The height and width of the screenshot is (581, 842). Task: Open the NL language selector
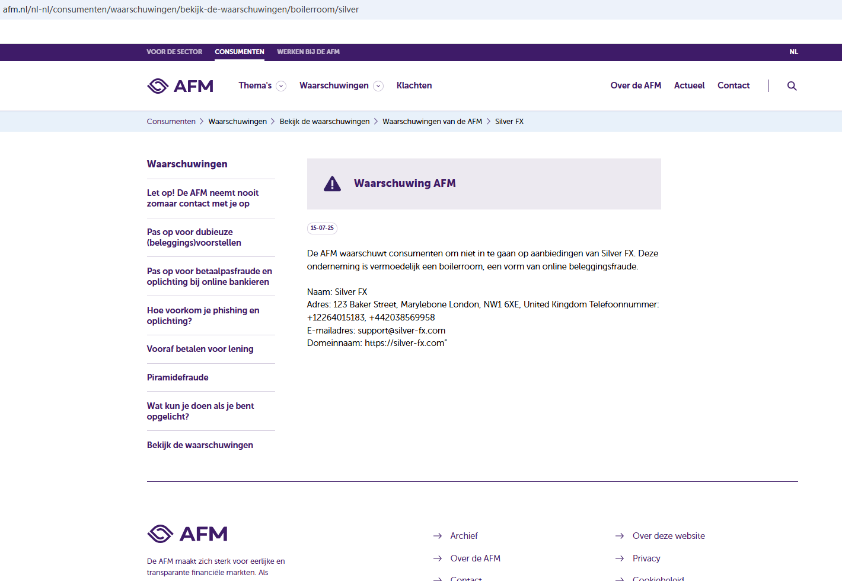[793, 52]
